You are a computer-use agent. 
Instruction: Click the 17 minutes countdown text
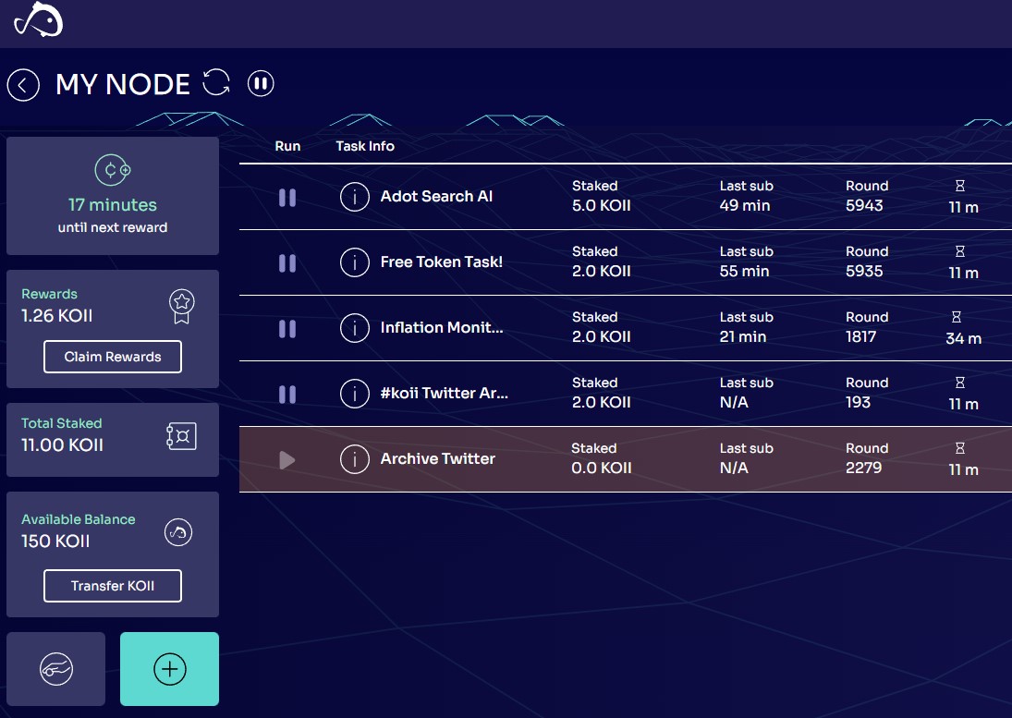(113, 205)
